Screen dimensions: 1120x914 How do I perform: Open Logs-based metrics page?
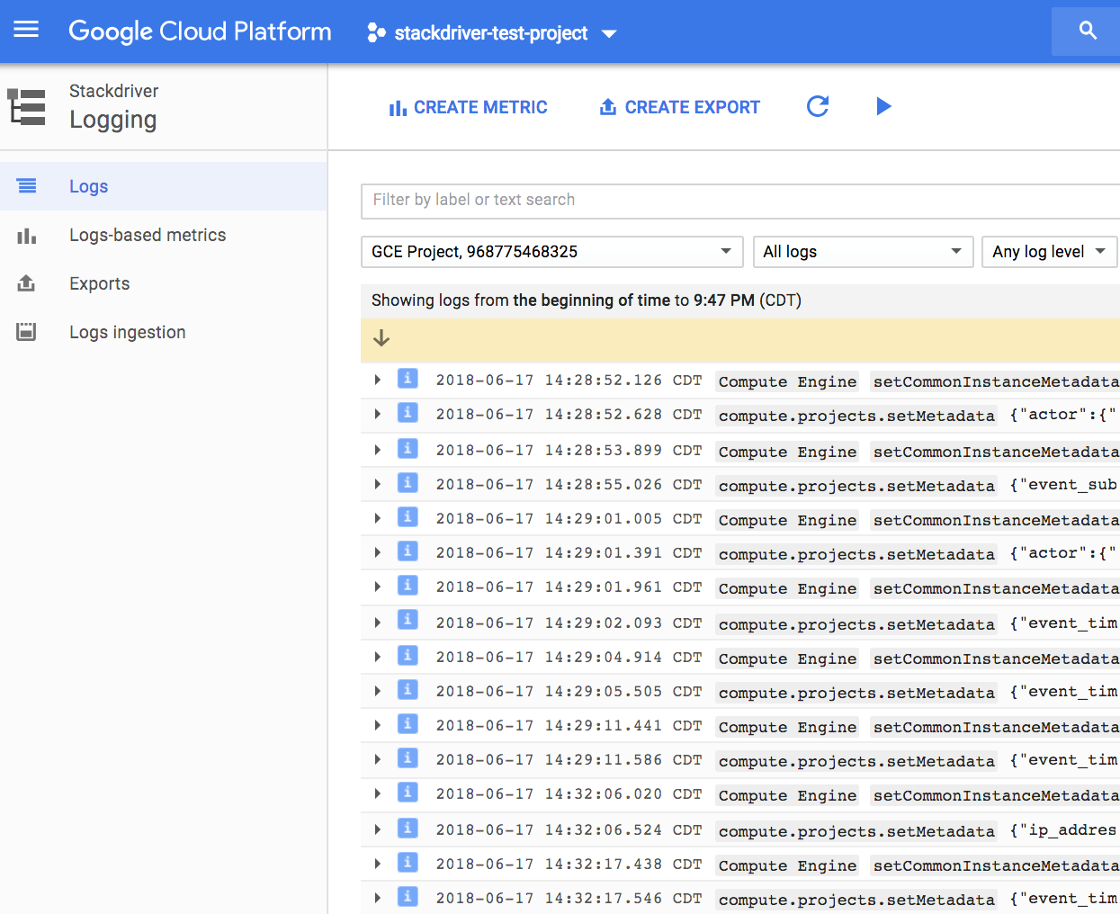163,235
